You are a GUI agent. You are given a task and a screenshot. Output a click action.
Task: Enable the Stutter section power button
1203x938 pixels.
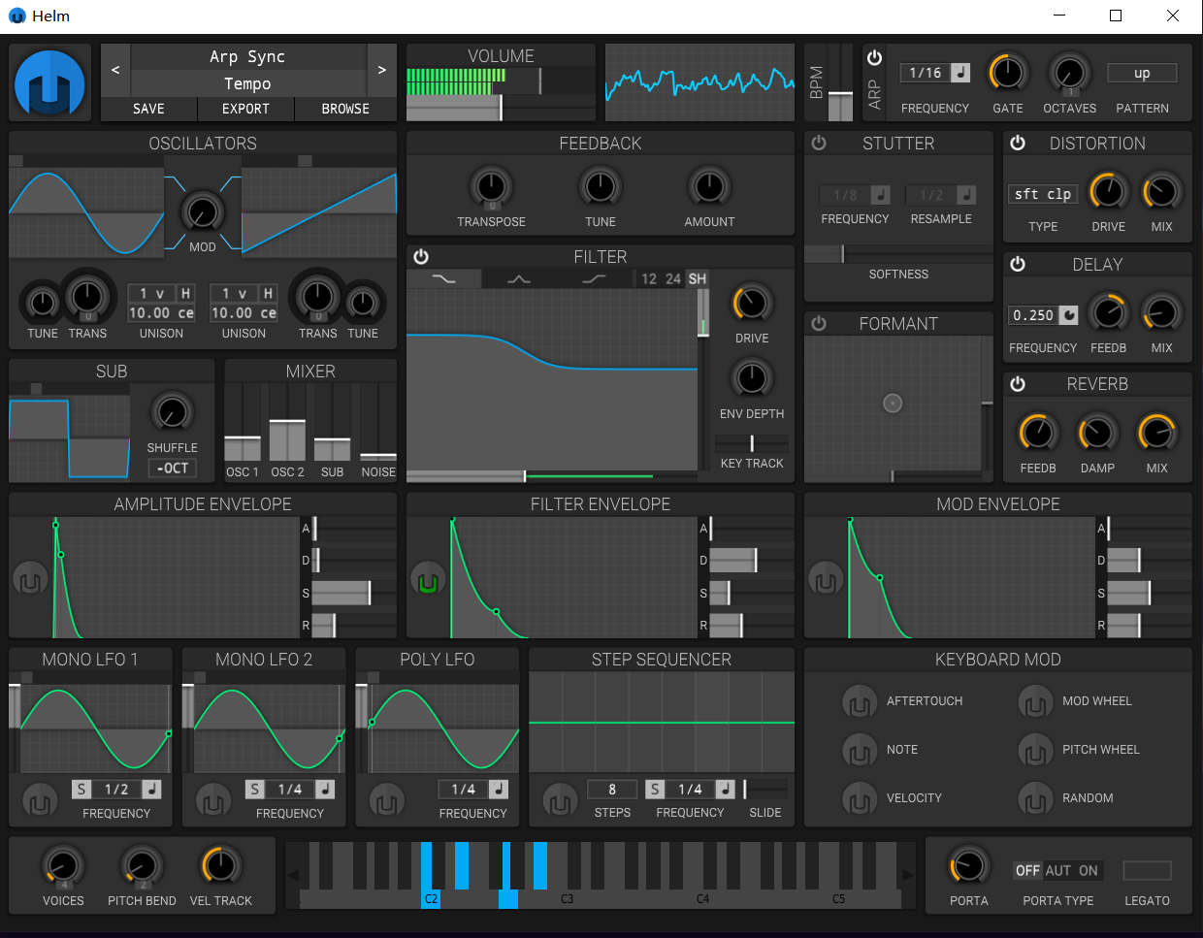pyautogui.click(x=819, y=144)
